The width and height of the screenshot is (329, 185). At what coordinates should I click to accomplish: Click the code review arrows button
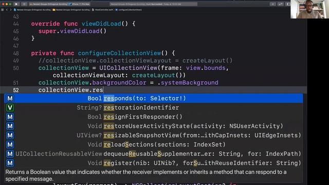coord(280,4)
